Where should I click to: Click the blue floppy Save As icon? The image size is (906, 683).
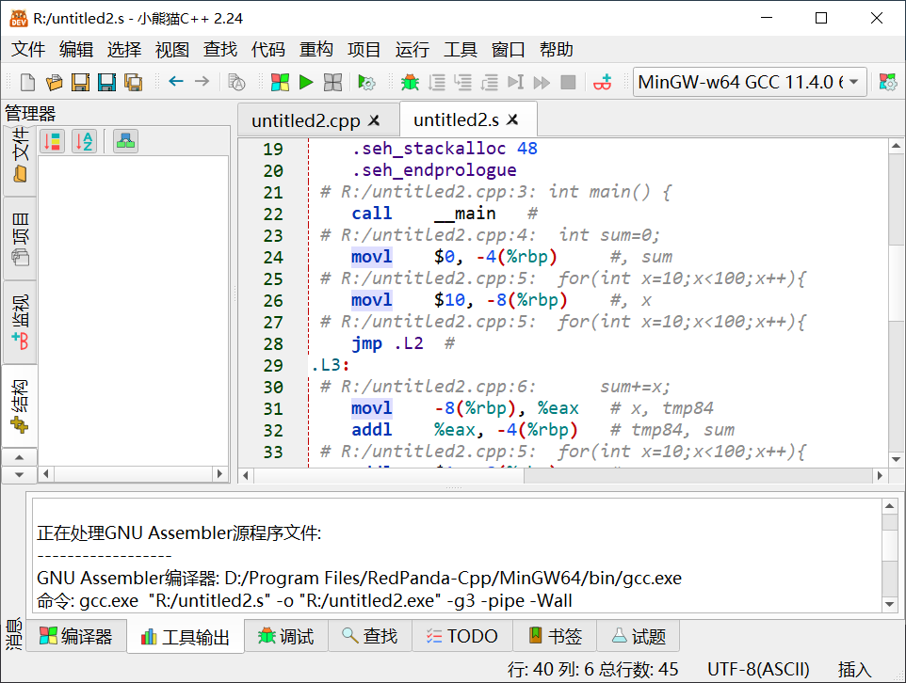click(x=107, y=83)
